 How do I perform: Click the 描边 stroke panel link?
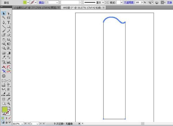pyautogui.click(x=42, y=2)
